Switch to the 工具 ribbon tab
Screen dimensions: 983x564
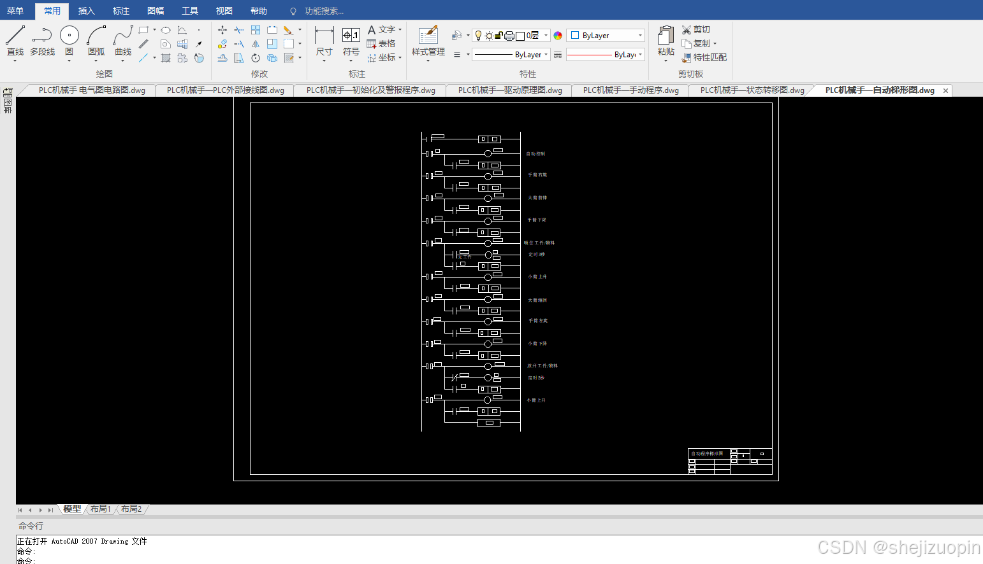pyautogui.click(x=190, y=11)
